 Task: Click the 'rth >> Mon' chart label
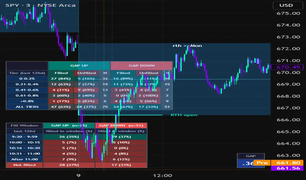point(187,46)
